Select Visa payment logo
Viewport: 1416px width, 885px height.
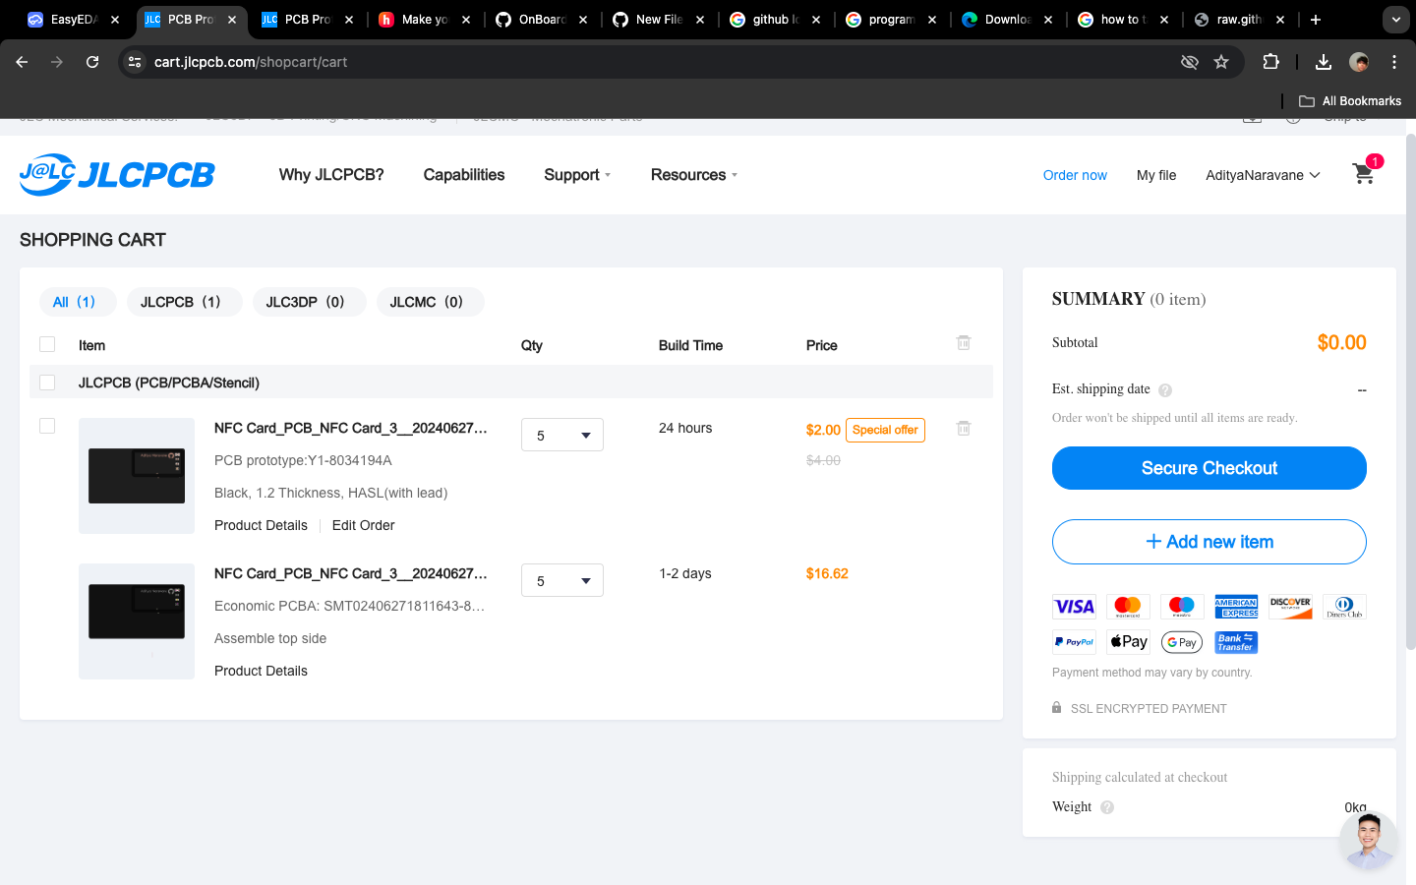click(1074, 607)
